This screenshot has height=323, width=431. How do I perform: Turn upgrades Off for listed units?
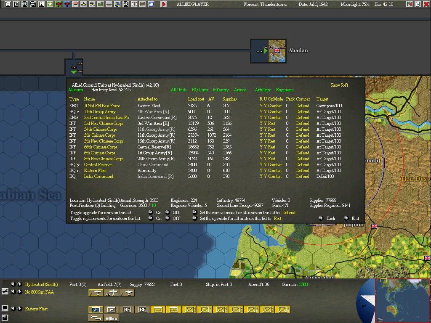tap(168, 212)
